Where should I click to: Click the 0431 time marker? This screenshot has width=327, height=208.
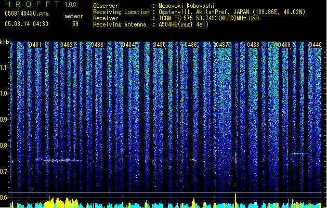[35, 45]
